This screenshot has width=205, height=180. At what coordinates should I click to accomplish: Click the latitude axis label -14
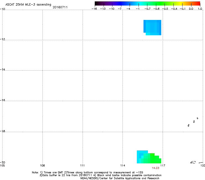click(x=2, y=70)
